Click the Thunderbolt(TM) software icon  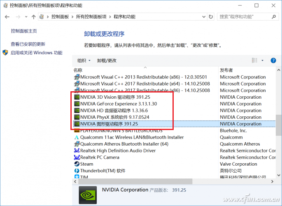tap(77, 171)
